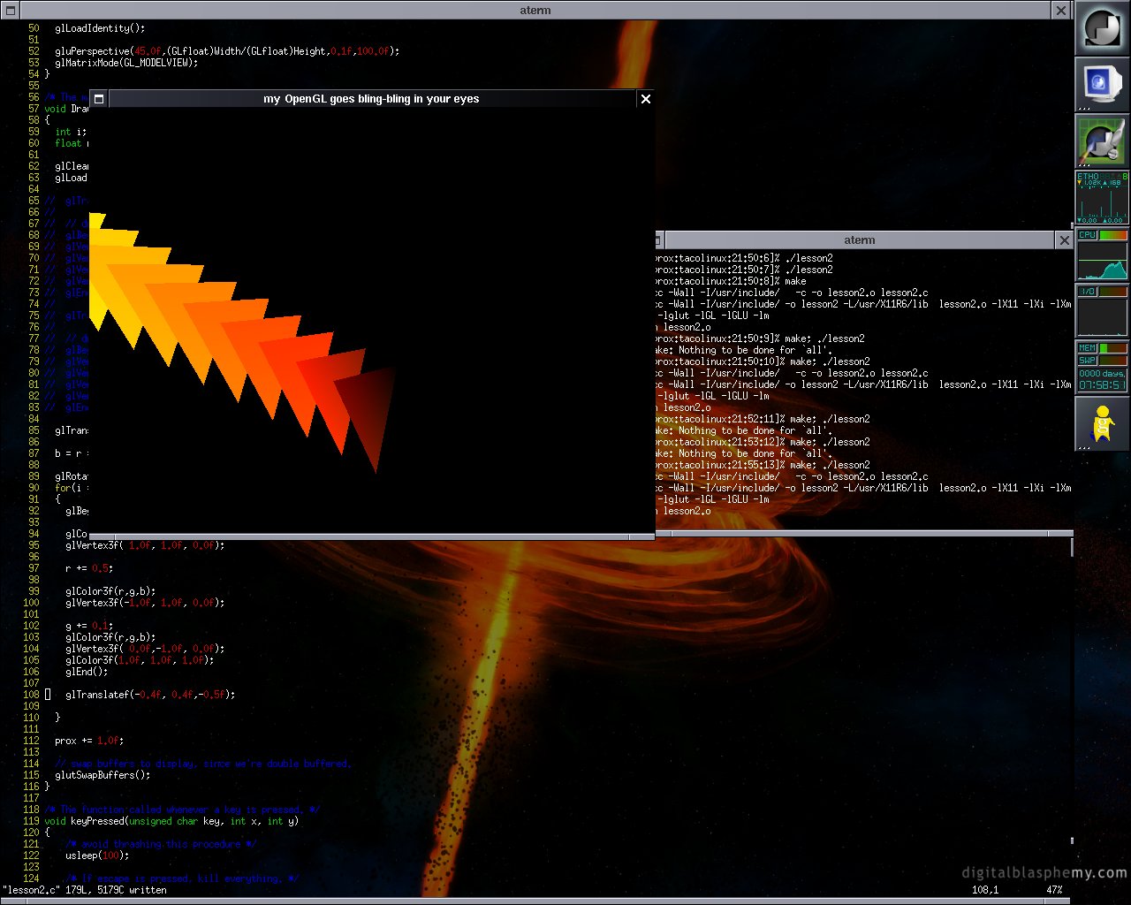The width and height of the screenshot is (1131, 905).
Task: Open the WPrefs preferences dock icon
Action: click(1102, 141)
